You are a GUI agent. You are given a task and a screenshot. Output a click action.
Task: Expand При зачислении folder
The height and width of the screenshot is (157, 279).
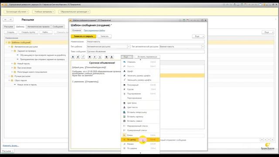[x=12, y=68]
